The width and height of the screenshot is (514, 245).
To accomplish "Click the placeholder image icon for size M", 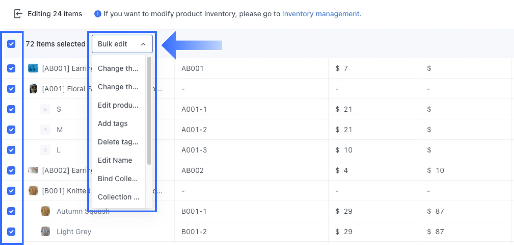I will click(x=45, y=129).
